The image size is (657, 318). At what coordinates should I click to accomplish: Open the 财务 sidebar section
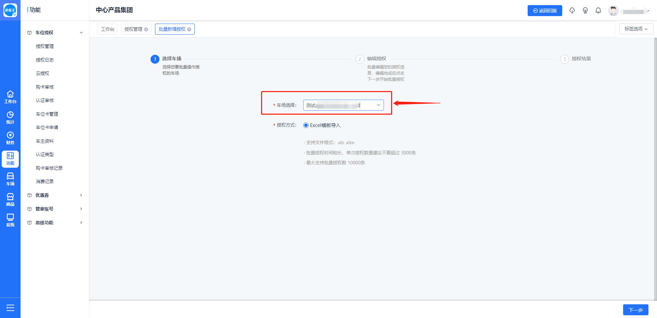click(10, 138)
